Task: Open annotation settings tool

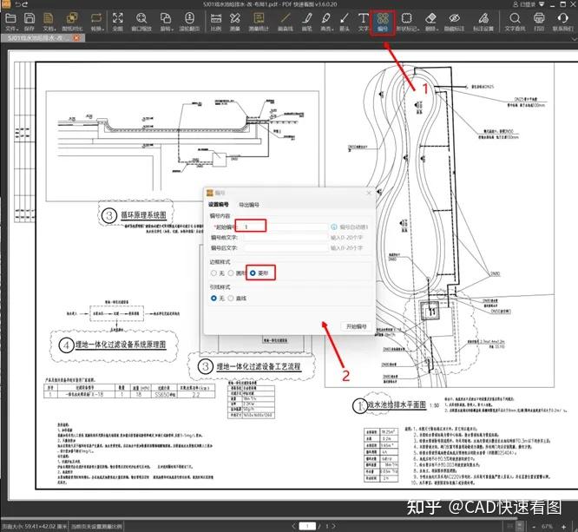Action: click(x=483, y=22)
